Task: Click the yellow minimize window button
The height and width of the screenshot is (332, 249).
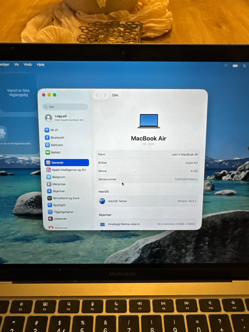Action: pos(49,95)
